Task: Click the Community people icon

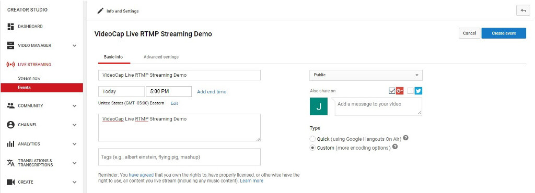Action: pos(10,106)
